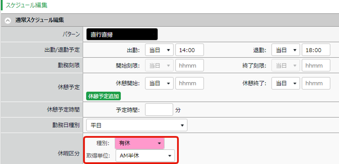Click the 開始刻限 hhmm time field
Screen dimensions: 339x164
[x=189, y=65]
